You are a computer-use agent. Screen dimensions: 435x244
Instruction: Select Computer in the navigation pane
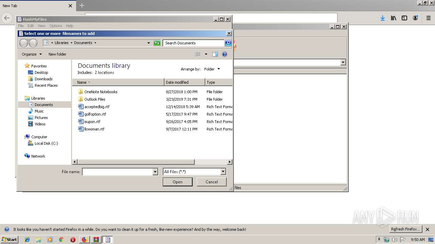39,137
